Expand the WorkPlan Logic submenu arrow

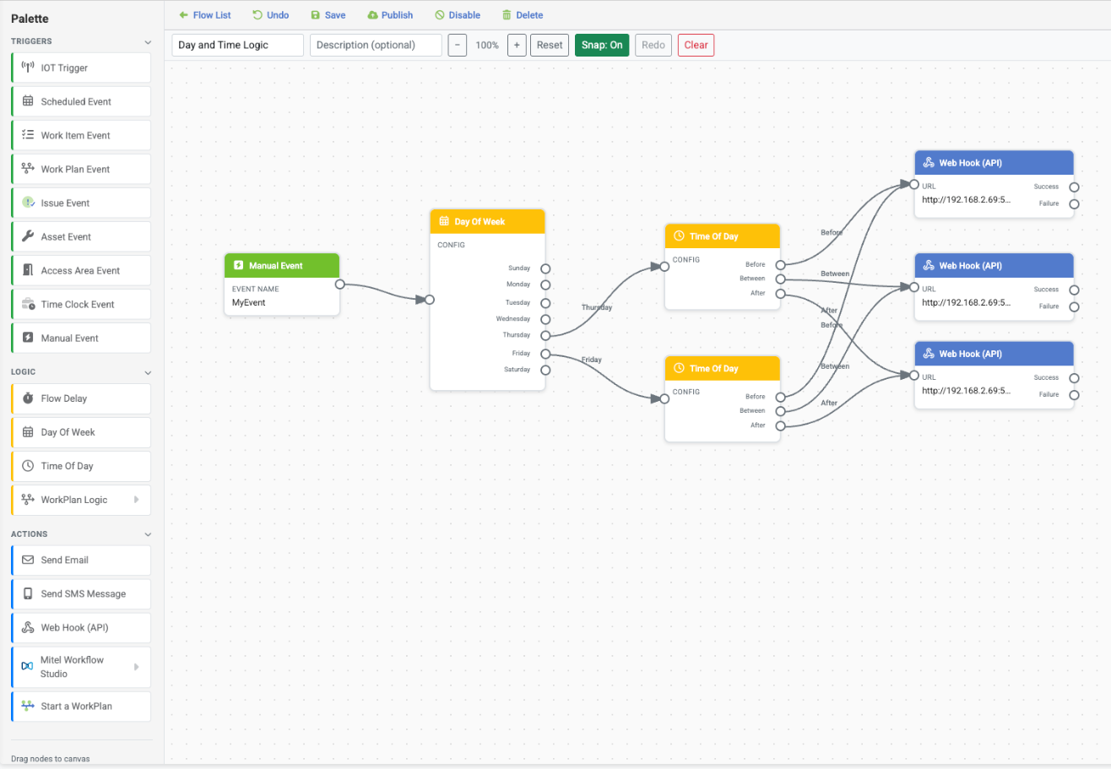click(137, 500)
